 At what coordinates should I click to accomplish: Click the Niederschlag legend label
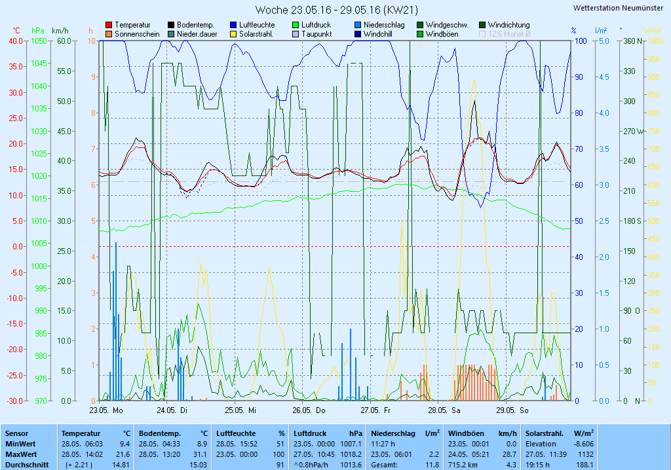click(x=384, y=25)
